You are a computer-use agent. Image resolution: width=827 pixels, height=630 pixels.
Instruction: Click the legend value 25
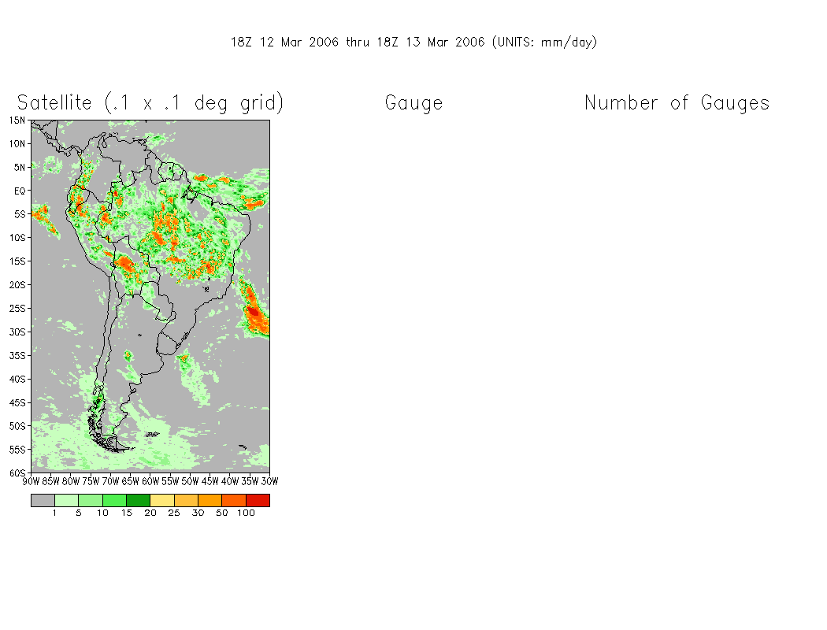174,513
